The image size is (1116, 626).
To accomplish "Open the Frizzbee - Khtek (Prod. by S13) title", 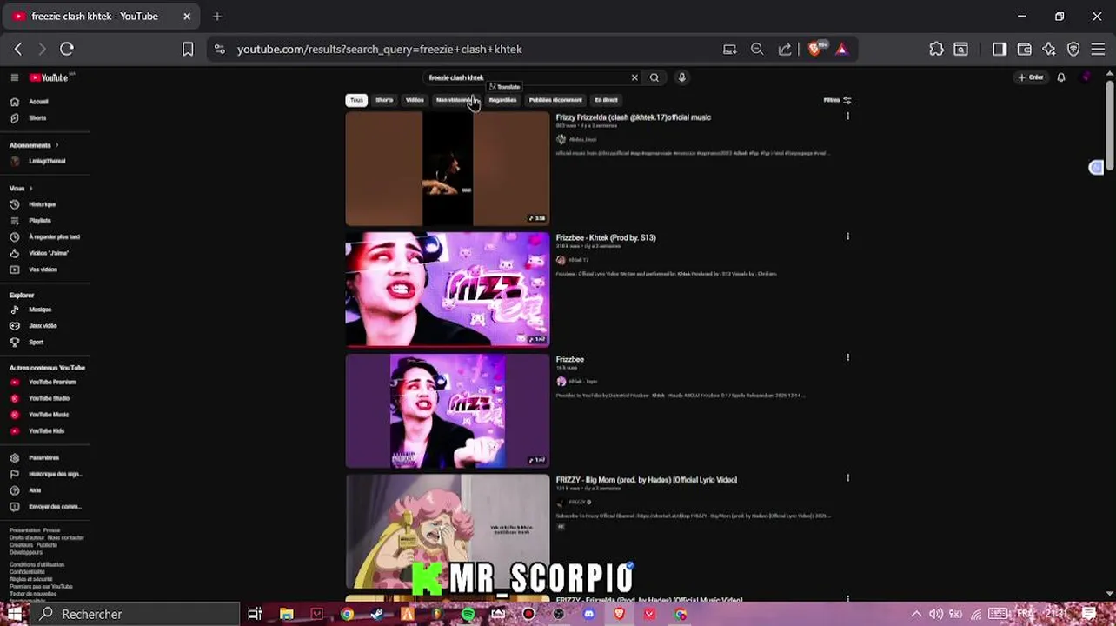I will tap(606, 237).
